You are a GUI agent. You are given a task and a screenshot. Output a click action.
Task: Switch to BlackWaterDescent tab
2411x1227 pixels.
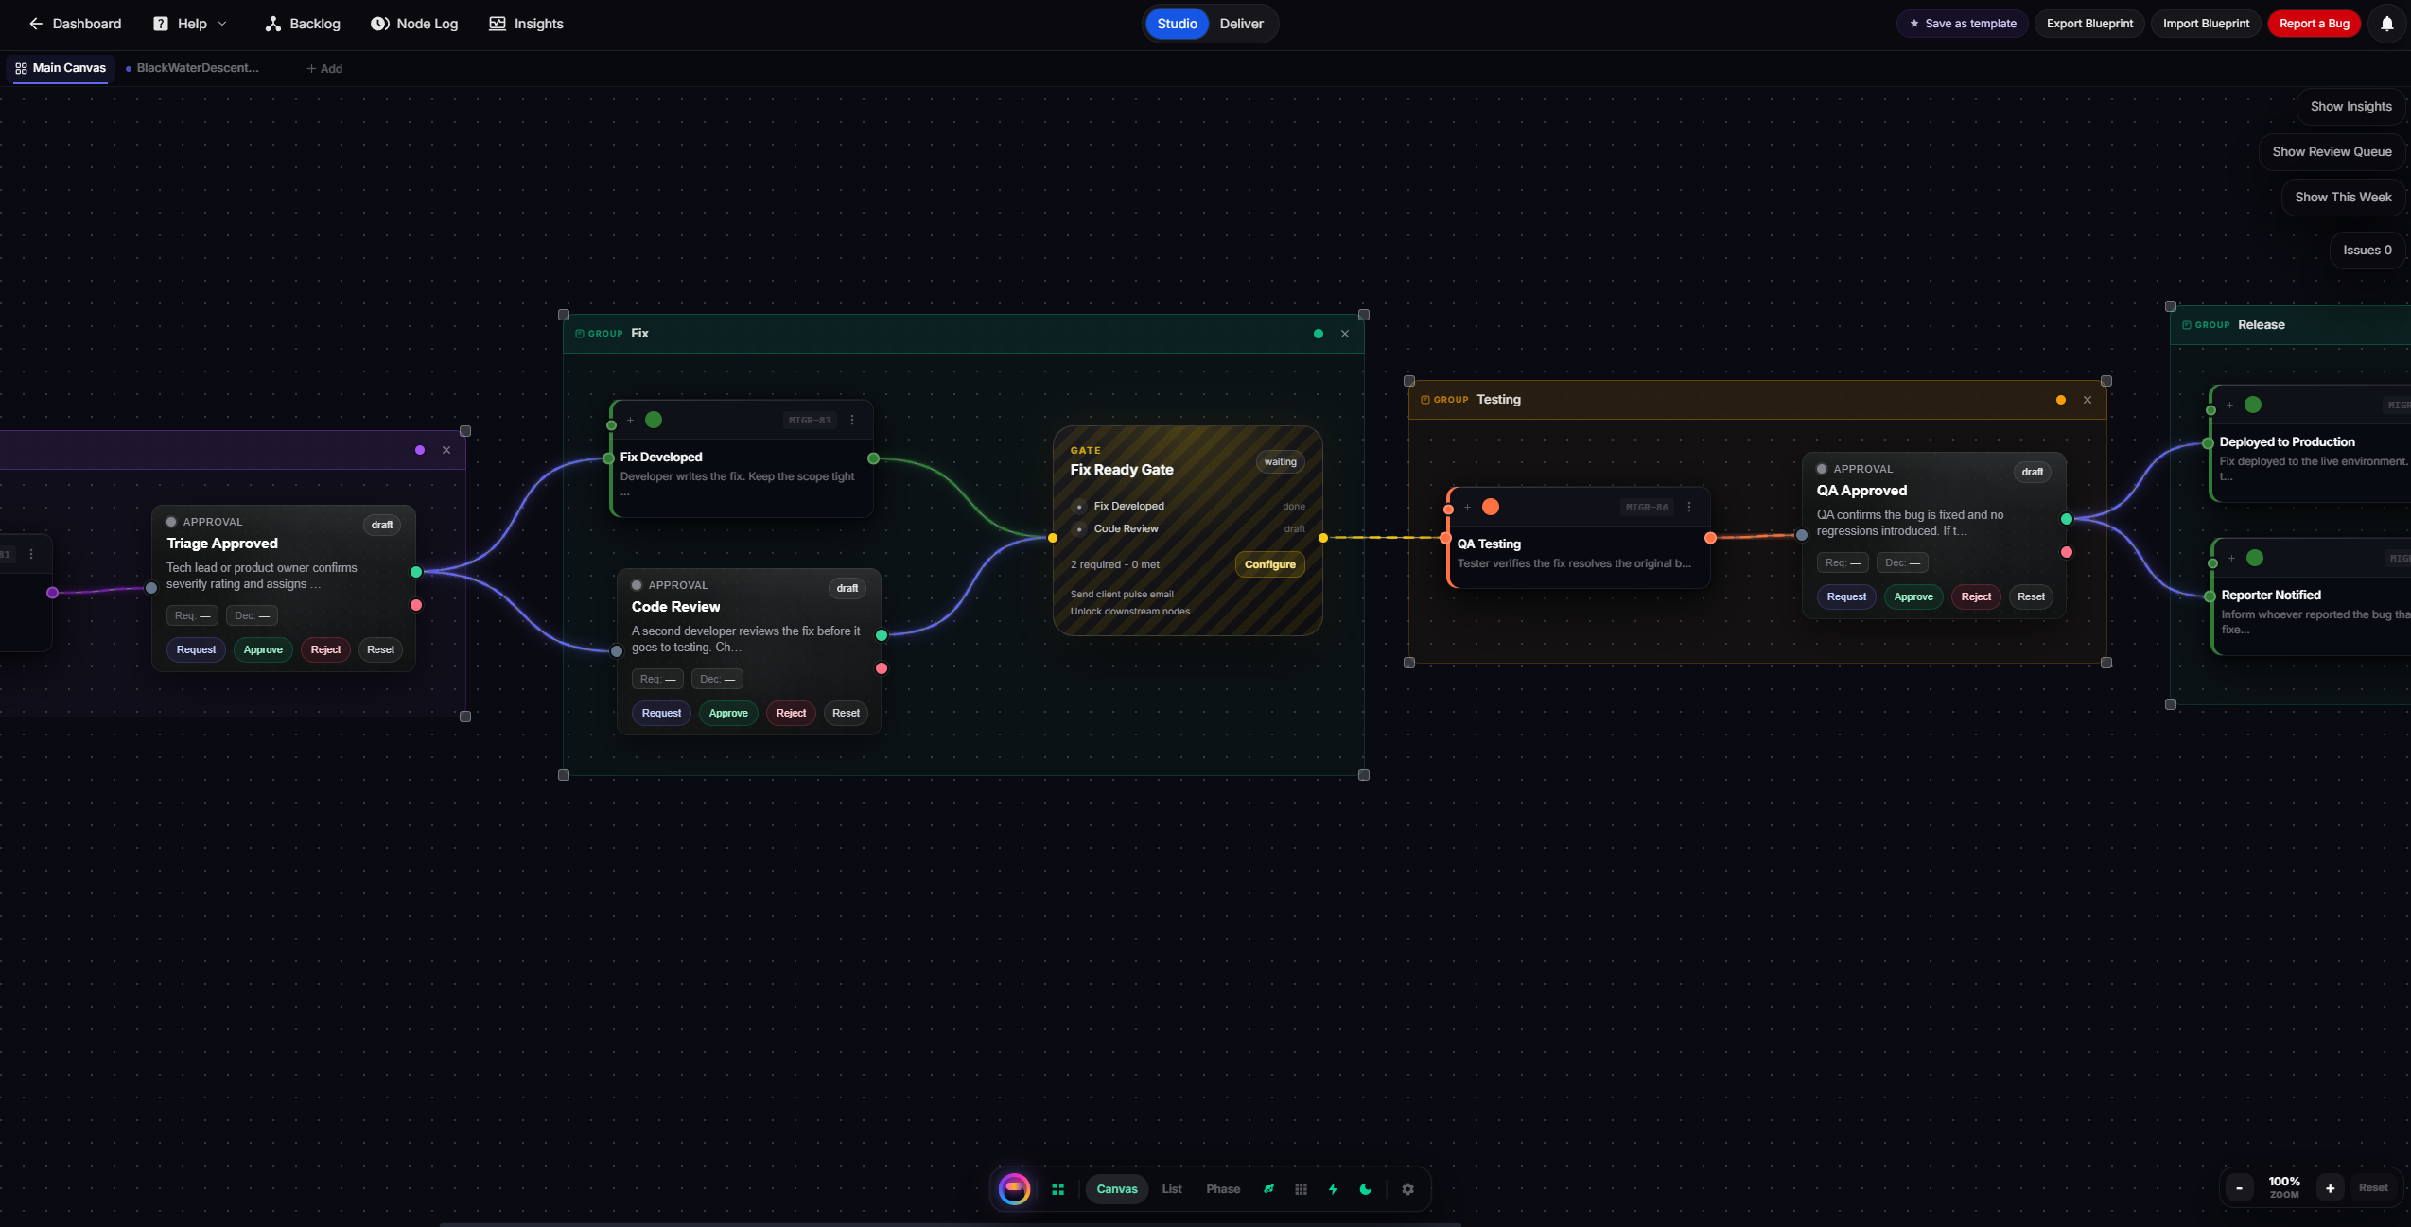[193, 68]
